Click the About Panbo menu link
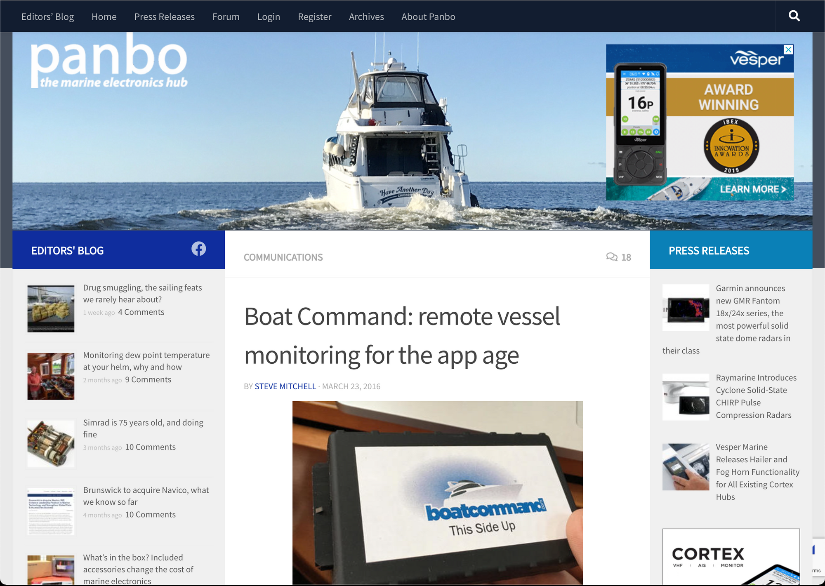Image resolution: width=825 pixels, height=586 pixels. tap(428, 16)
